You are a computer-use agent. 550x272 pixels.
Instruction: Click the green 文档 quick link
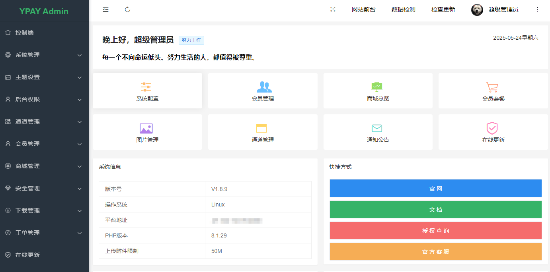pos(435,209)
